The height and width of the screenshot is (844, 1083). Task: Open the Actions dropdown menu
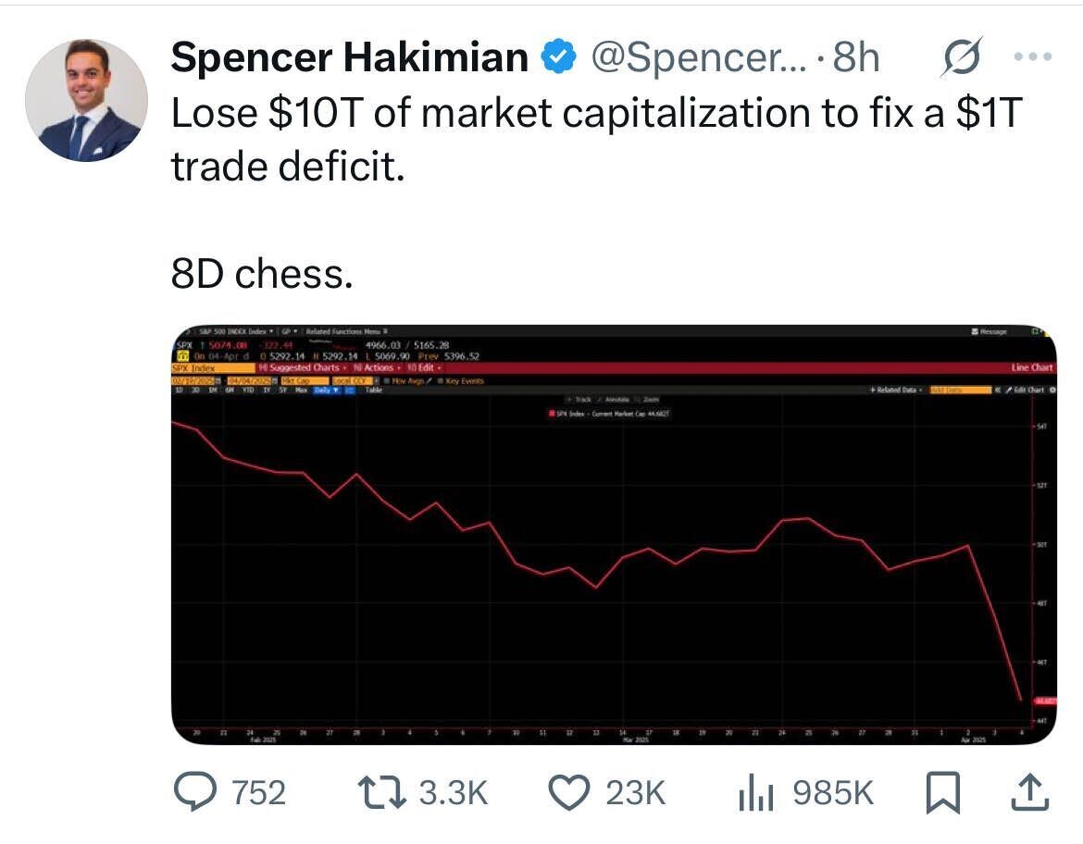pos(380,367)
